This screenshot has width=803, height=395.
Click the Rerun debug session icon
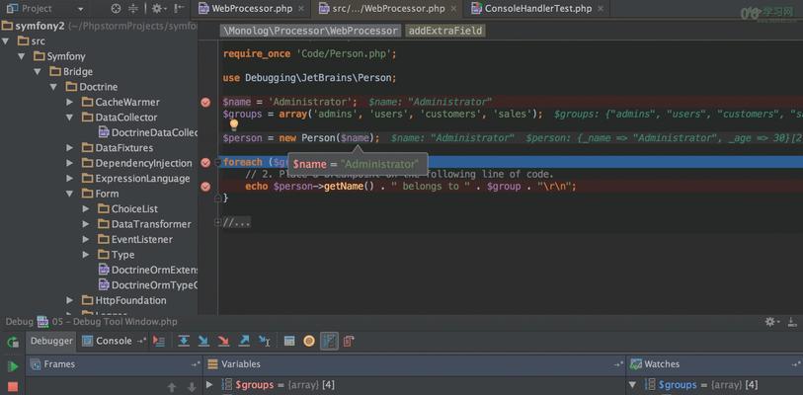click(x=13, y=343)
